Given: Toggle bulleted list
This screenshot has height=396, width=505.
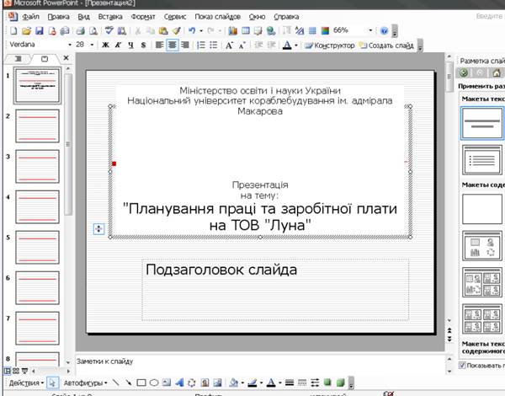Looking at the screenshot, I should 214,45.
